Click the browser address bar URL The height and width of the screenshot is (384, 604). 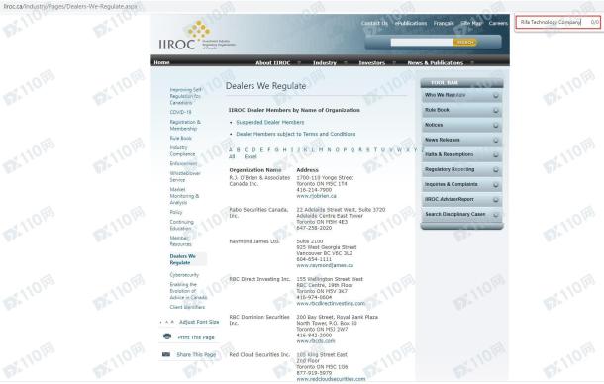70,6
